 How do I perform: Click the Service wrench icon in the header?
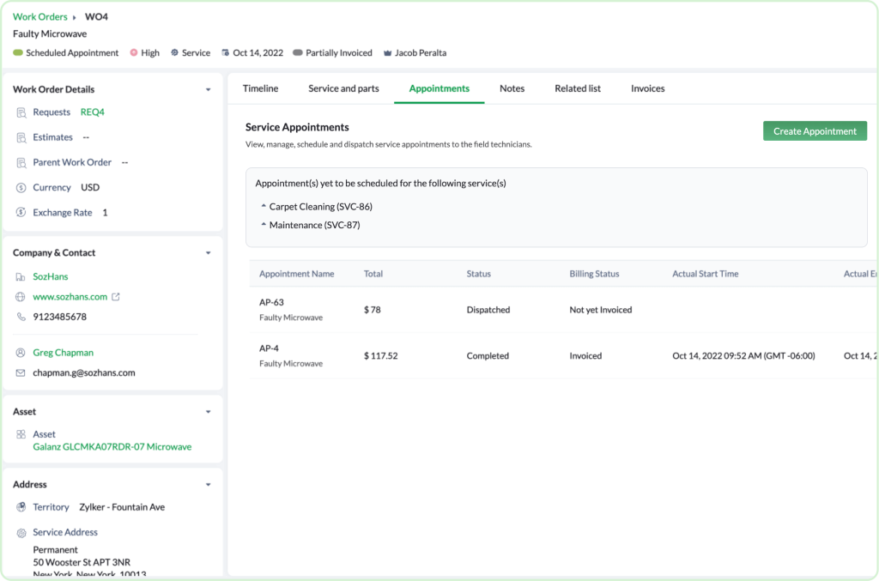(174, 52)
